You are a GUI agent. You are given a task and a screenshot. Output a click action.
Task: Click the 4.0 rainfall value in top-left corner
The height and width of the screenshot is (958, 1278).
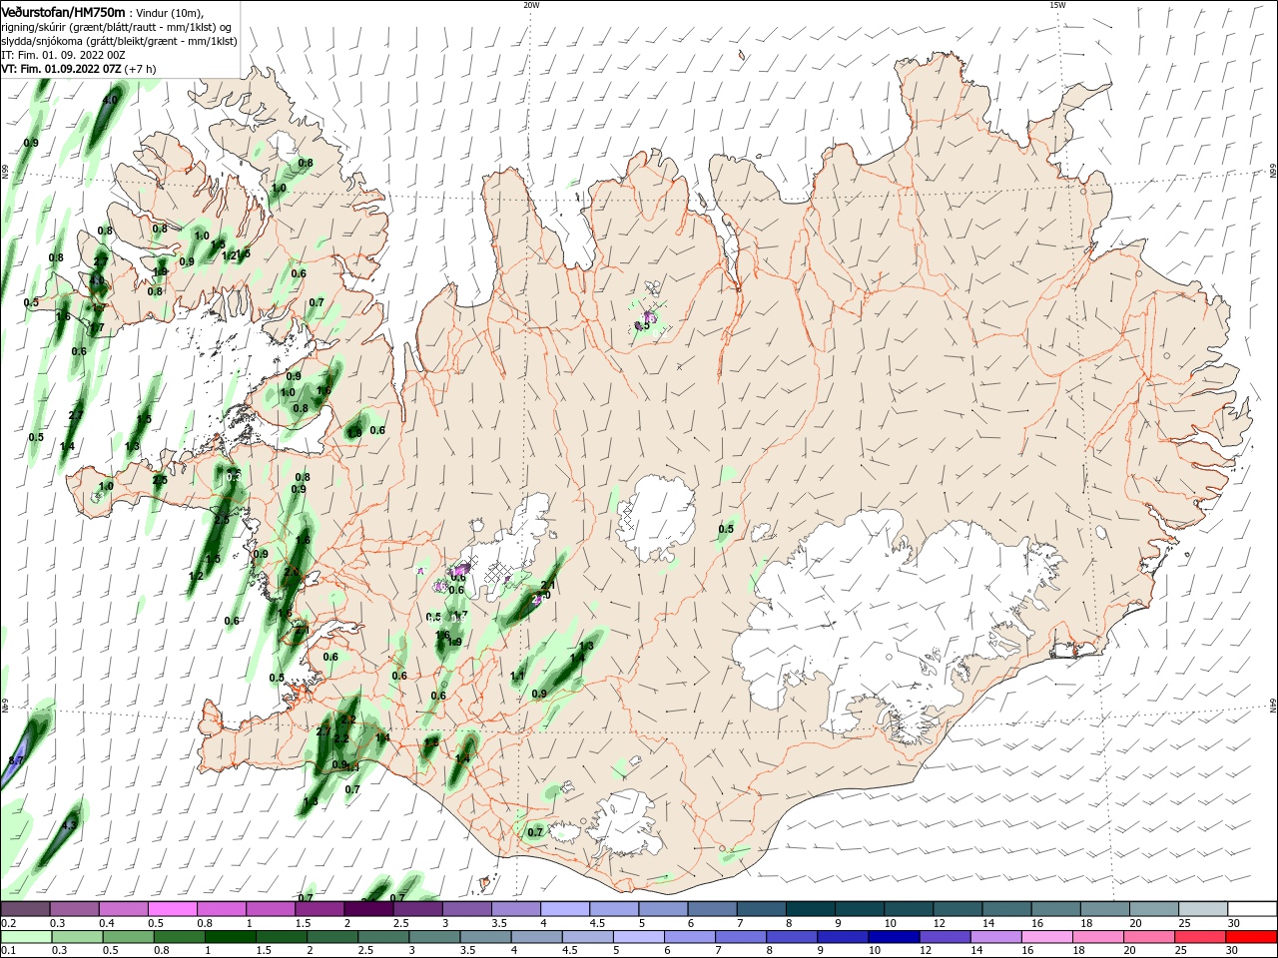(x=110, y=100)
